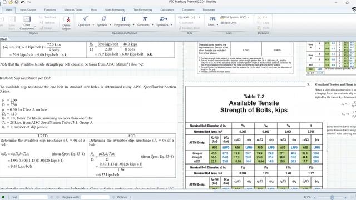Screen dimensions: 356x200
Task: Open the Constants pi icon
Action: [145, 19]
